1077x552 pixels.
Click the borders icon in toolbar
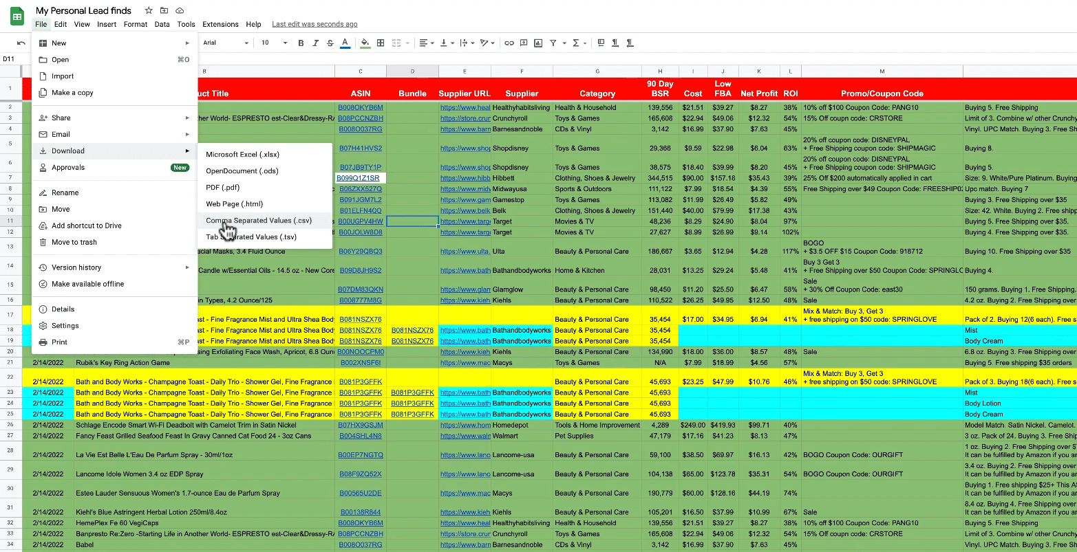tap(381, 43)
